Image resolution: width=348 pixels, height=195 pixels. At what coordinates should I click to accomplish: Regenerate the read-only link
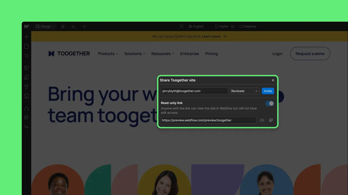pyautogui.click(x=262, y=120)
